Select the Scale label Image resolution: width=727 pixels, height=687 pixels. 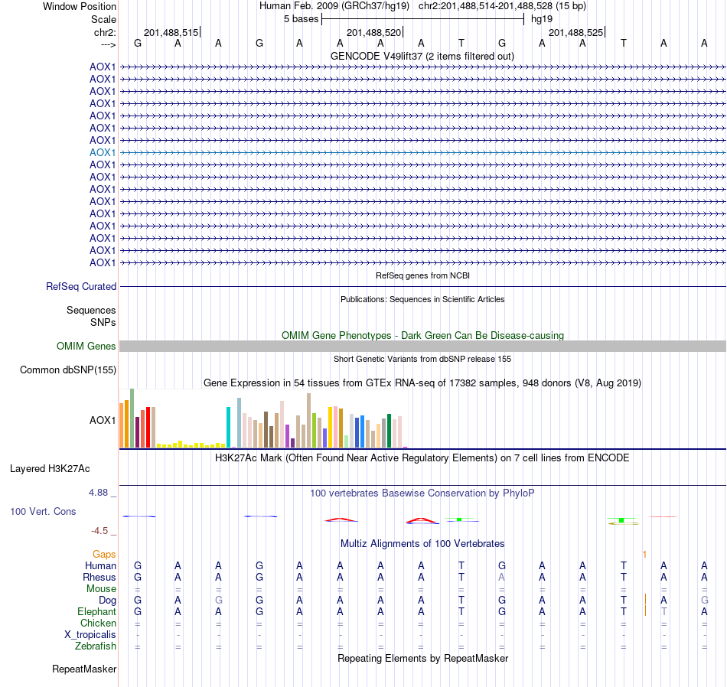click(x=103, y=19)
